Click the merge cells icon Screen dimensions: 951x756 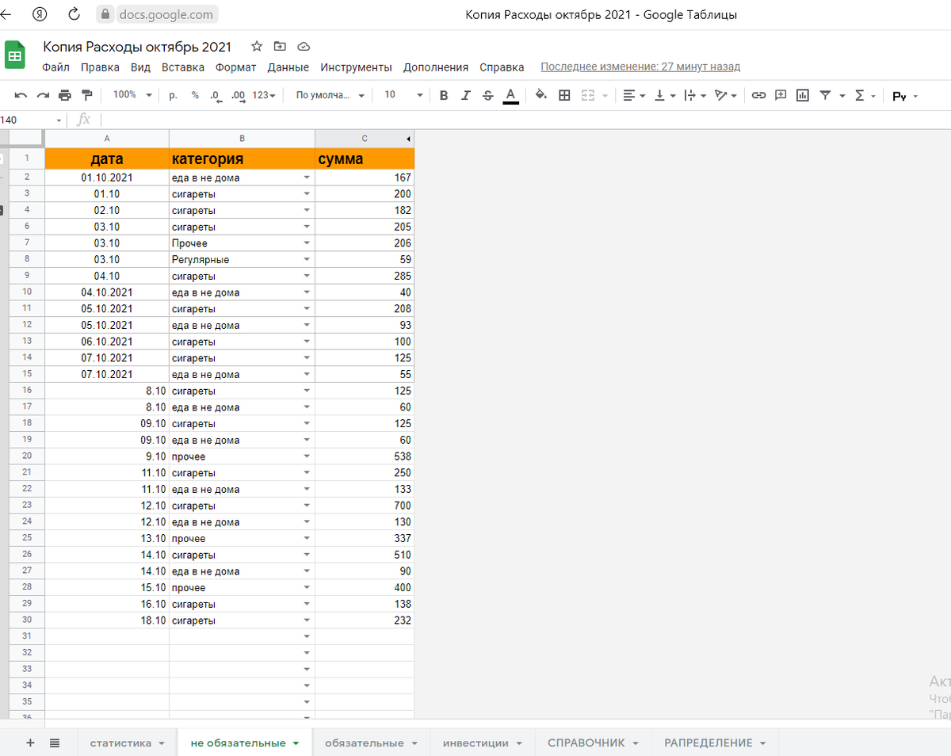588,95
